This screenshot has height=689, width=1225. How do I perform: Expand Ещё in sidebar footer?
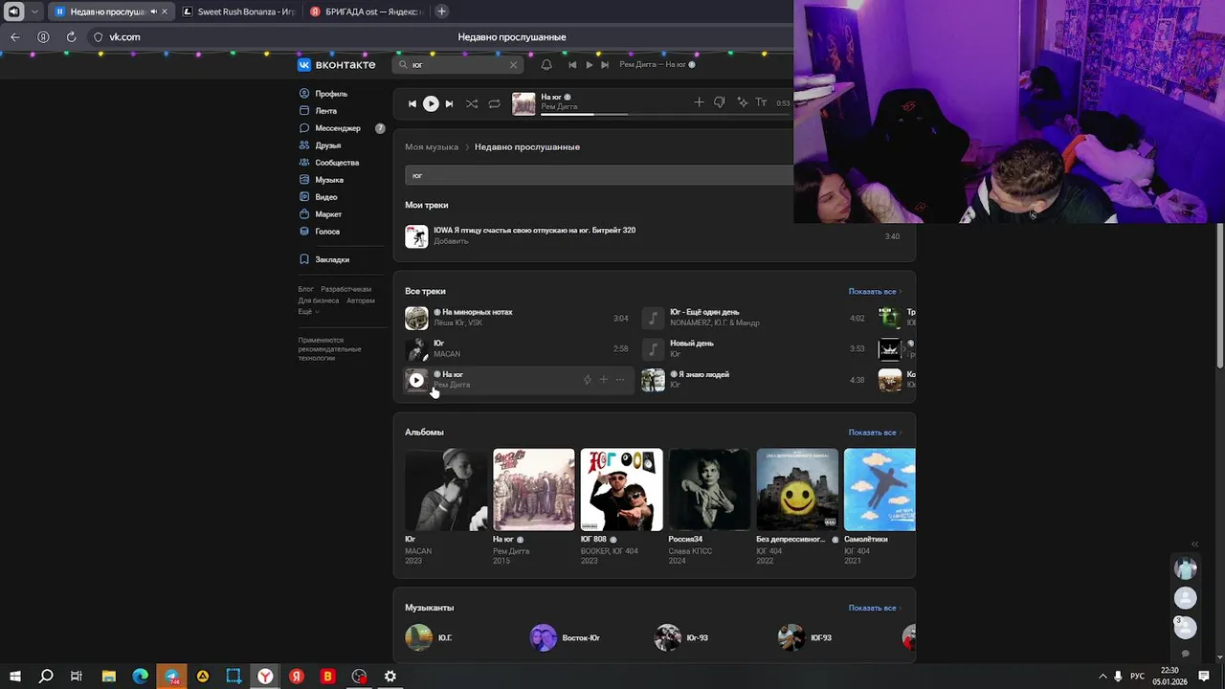click(308, 312)
